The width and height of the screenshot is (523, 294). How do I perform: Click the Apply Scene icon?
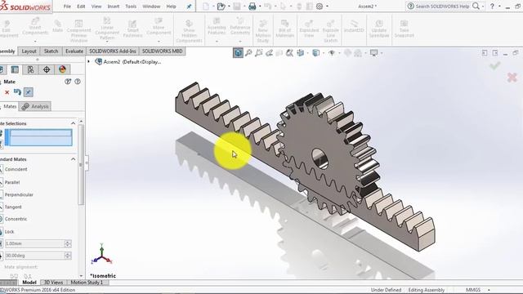358,52
